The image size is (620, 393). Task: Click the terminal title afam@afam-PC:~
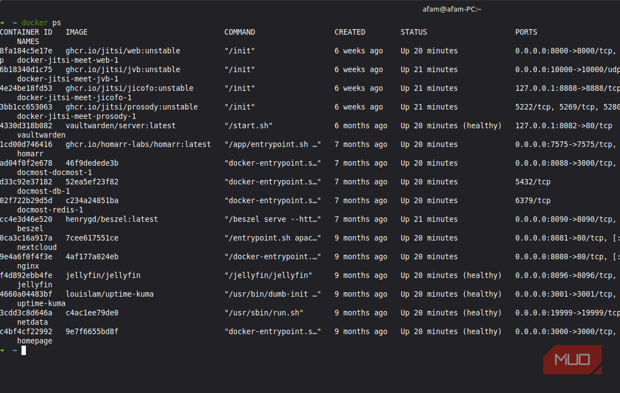click(451, 9)
